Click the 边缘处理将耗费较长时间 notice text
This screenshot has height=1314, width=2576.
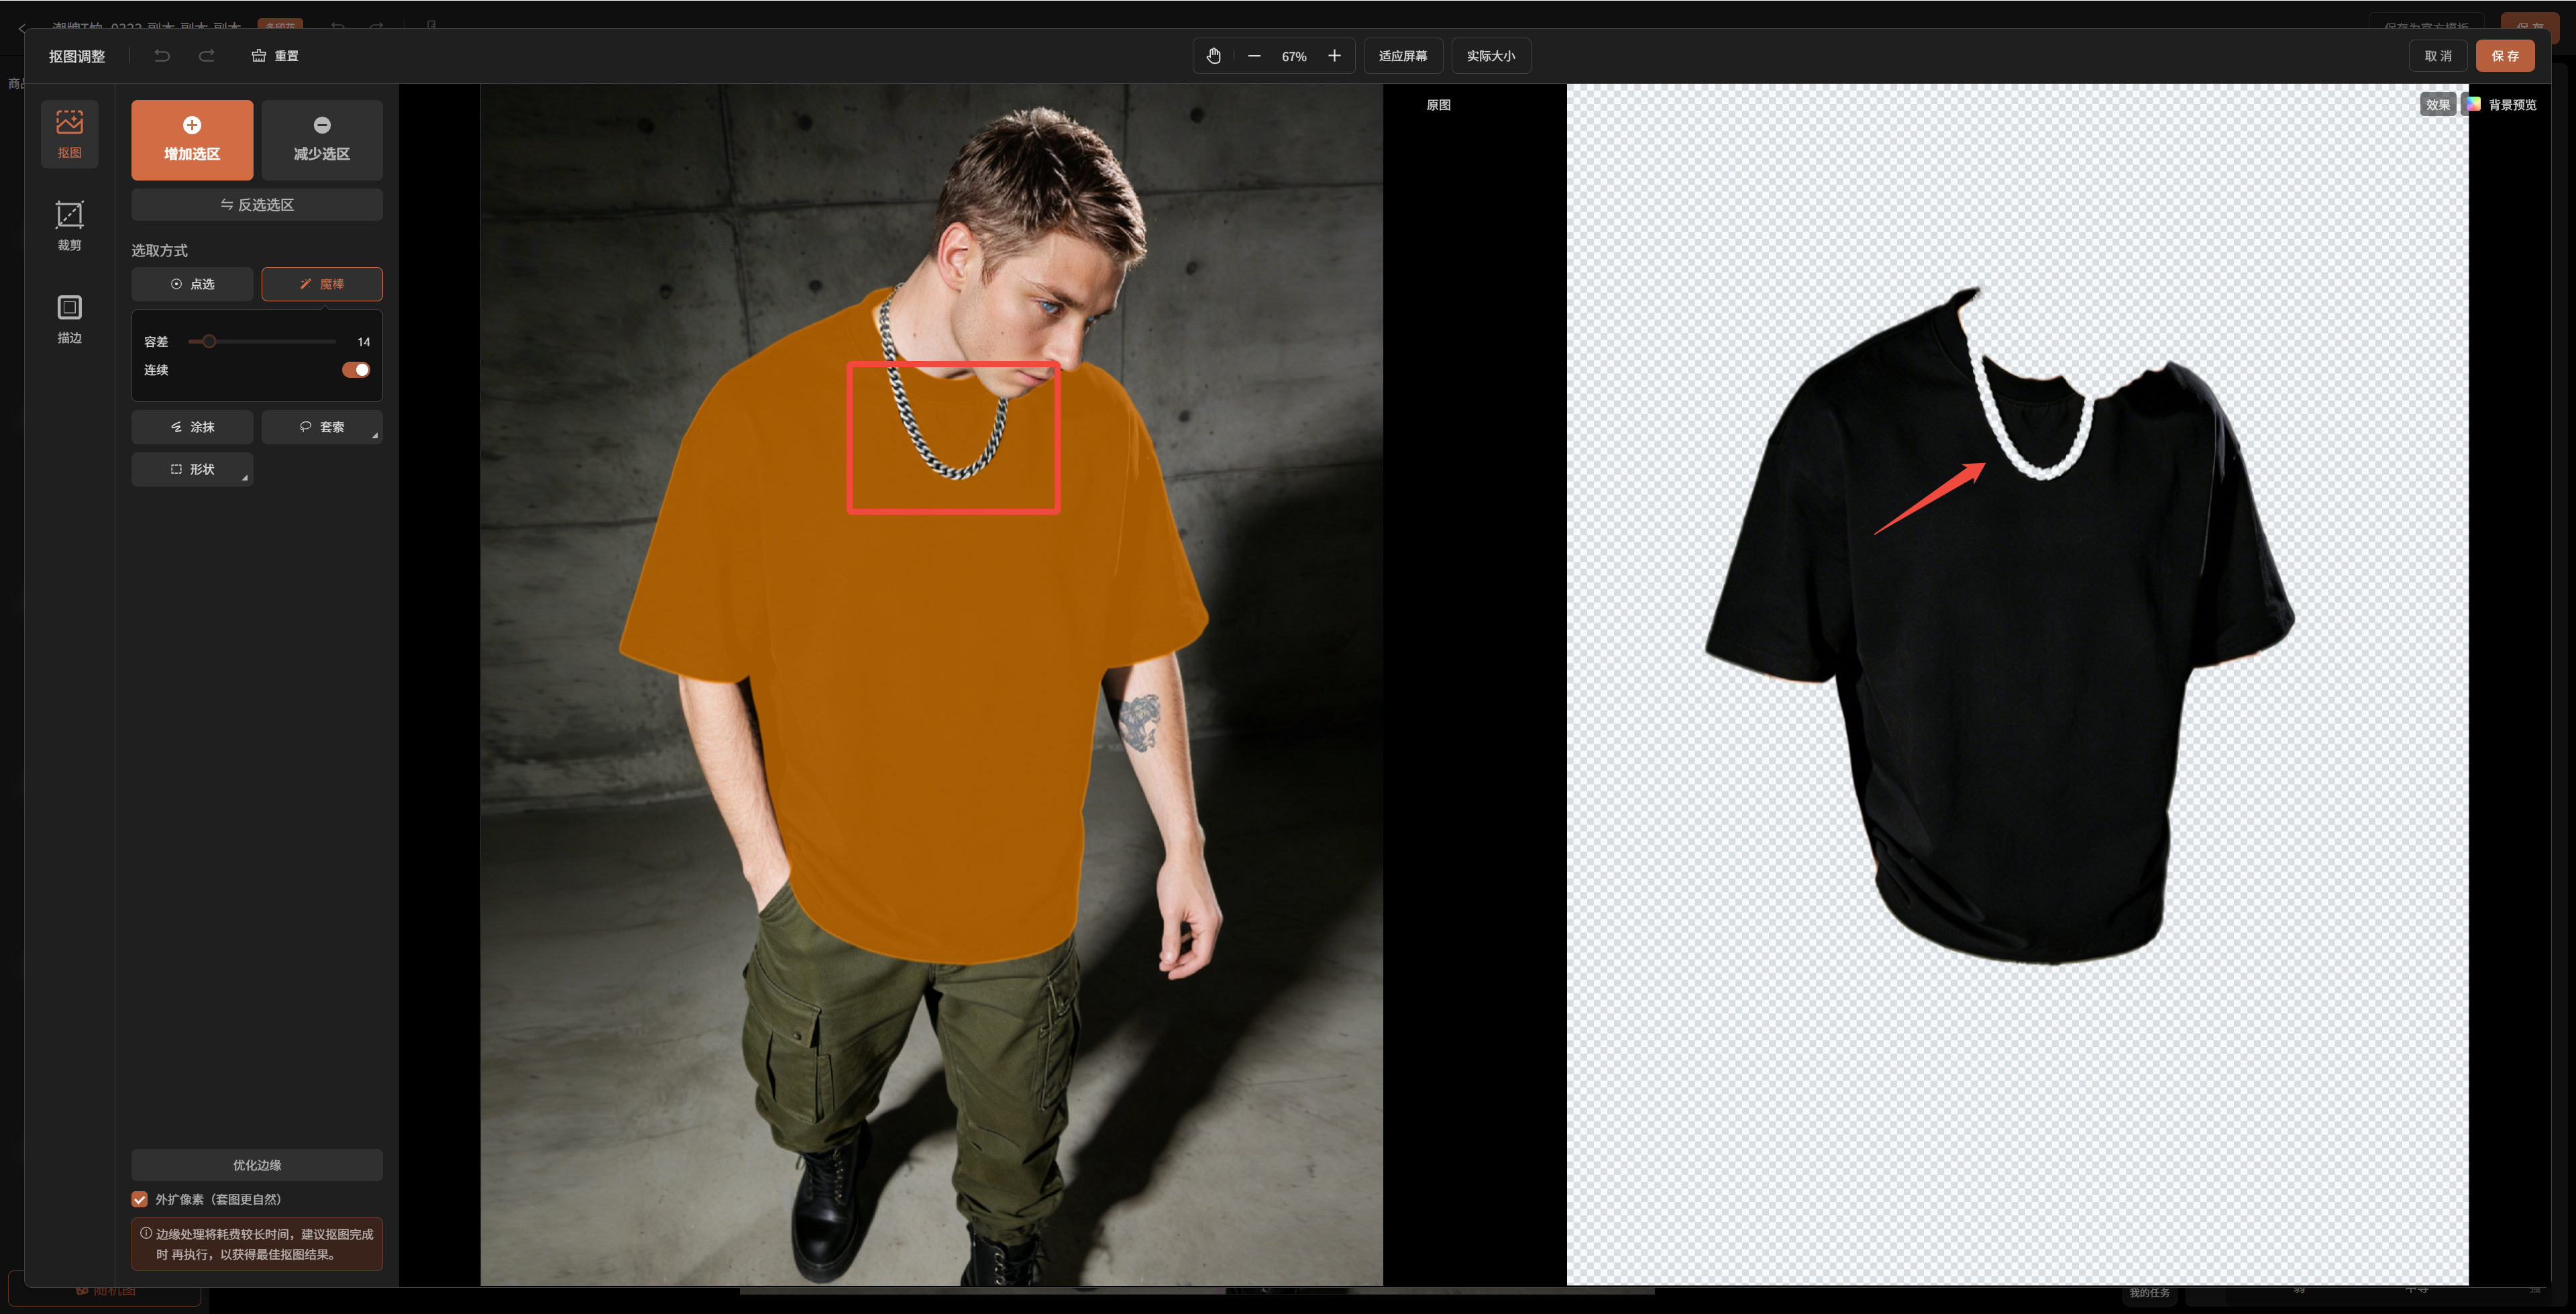pyautogui.click(x=264, y=1244)
